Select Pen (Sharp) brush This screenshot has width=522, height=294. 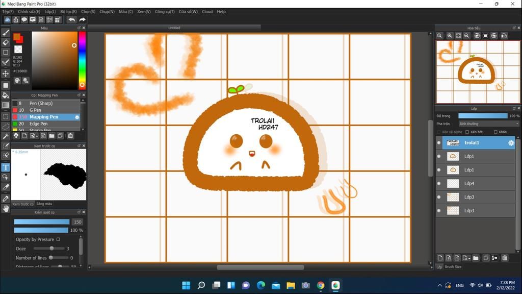point(46,103)
